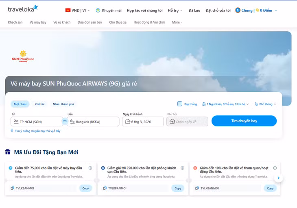Click the Traveloka logo
This screenshot has height=208, width=297.
point(23,9)
